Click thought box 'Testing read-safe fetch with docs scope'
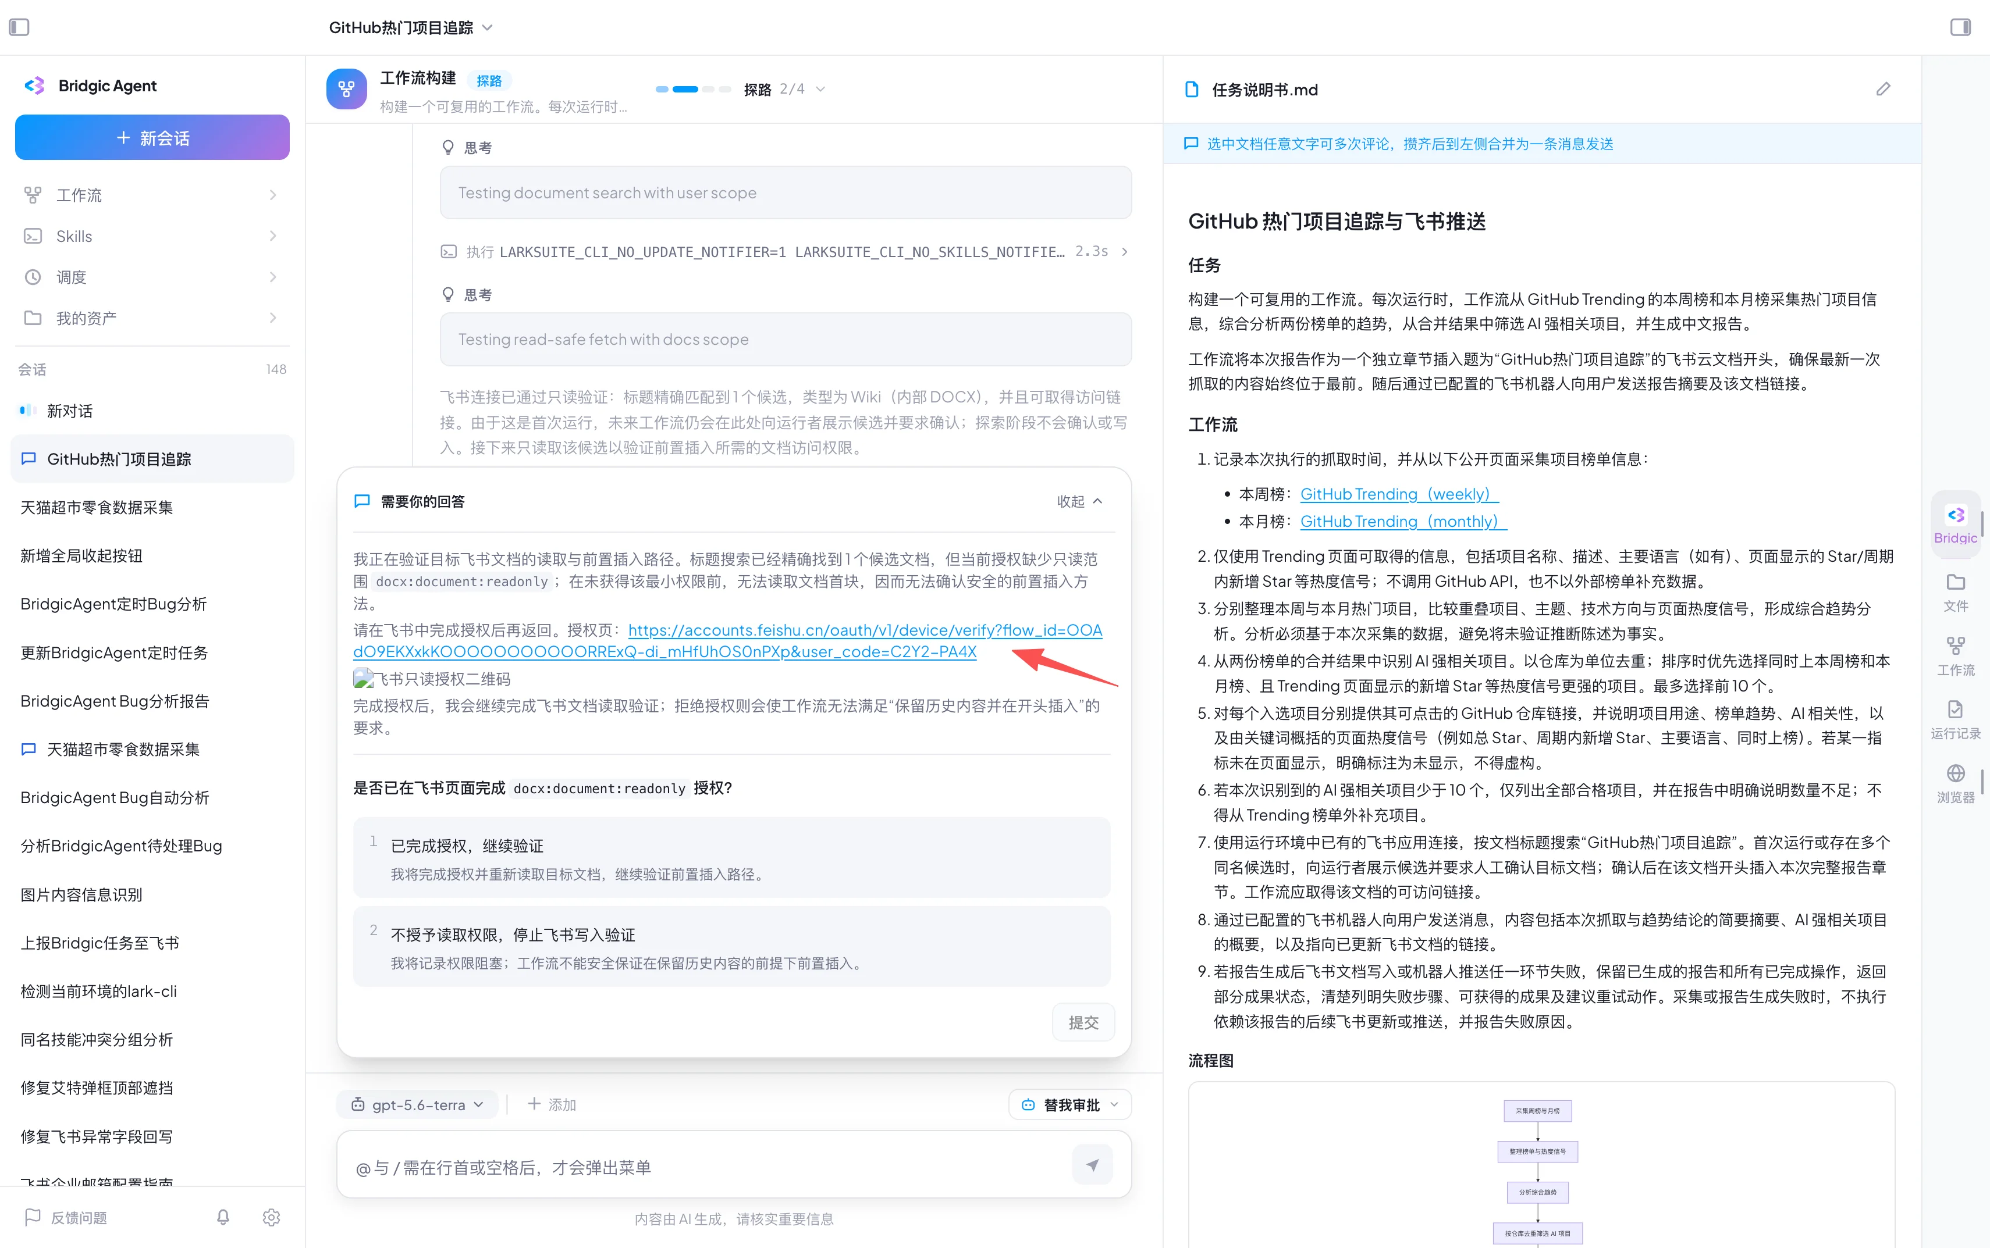The height and width of the screenshot is (1248, 1990). coord(786,339)
